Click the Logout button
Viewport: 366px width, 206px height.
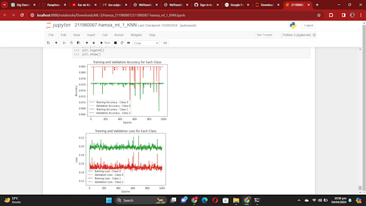pyautogui.click(x=308, y=25)
